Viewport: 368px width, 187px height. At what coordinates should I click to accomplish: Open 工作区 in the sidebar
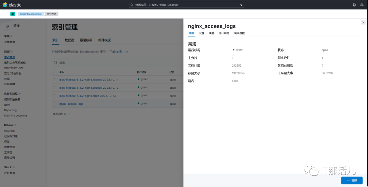pos(8,153)
